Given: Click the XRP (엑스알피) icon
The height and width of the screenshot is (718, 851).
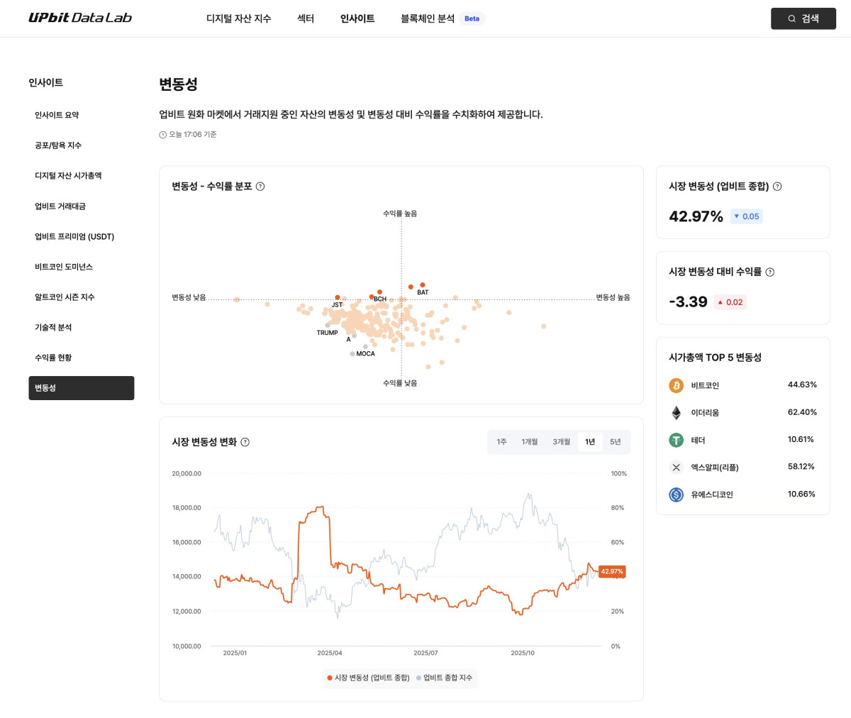Looking at the screenshot, I should pos(676,467).
